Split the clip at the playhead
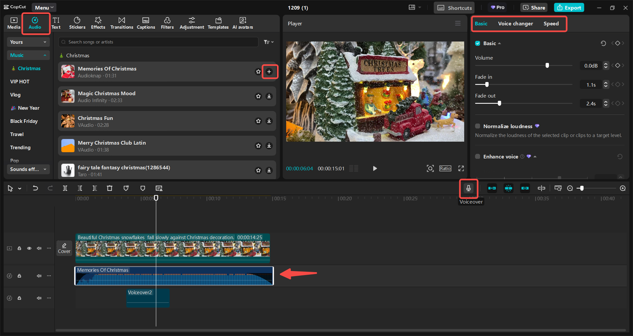The width and height of the screenshot is (633, 336). (x=65, y=188)
